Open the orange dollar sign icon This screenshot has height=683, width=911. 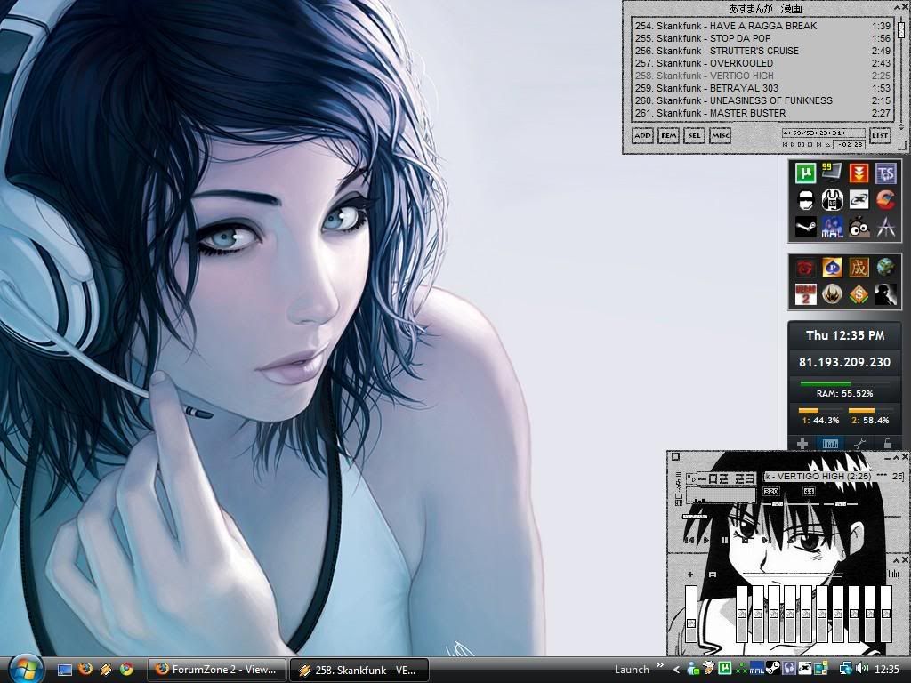pos(859,294)
